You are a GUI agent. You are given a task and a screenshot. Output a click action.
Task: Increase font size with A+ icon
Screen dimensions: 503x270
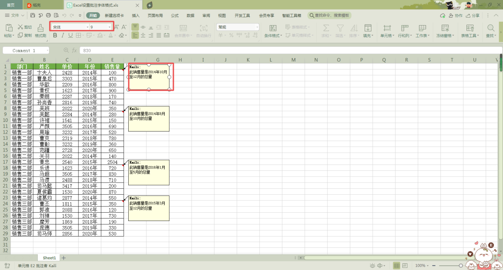coord(117,27)
